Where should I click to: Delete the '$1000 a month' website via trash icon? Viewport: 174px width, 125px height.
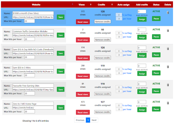coord(168,13)
